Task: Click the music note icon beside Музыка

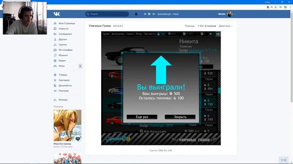Action: [55, 55]
